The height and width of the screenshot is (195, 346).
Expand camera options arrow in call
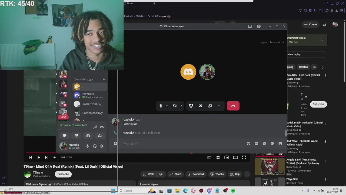(181, 106)
